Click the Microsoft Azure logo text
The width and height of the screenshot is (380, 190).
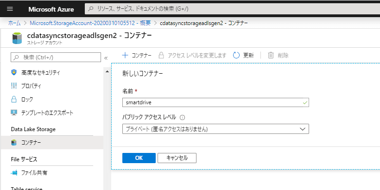click(x=51, y=9)
